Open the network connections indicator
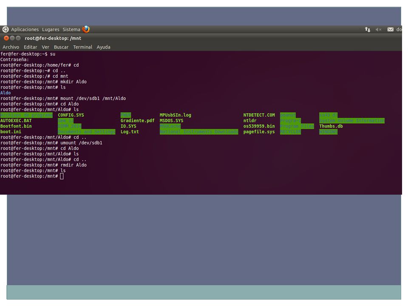Image resolution: width=408 pixels, height=306 pixels. pyautogui.click(x=367, y=29)
